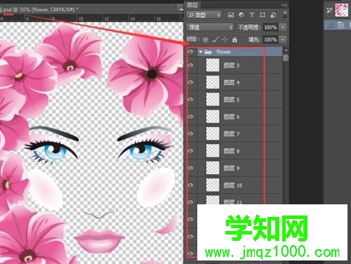Image resolution: width=351 pixels, height=264 pixels.
Task: Click the layers panel scroll up arrow
Action: coord(286,50)
